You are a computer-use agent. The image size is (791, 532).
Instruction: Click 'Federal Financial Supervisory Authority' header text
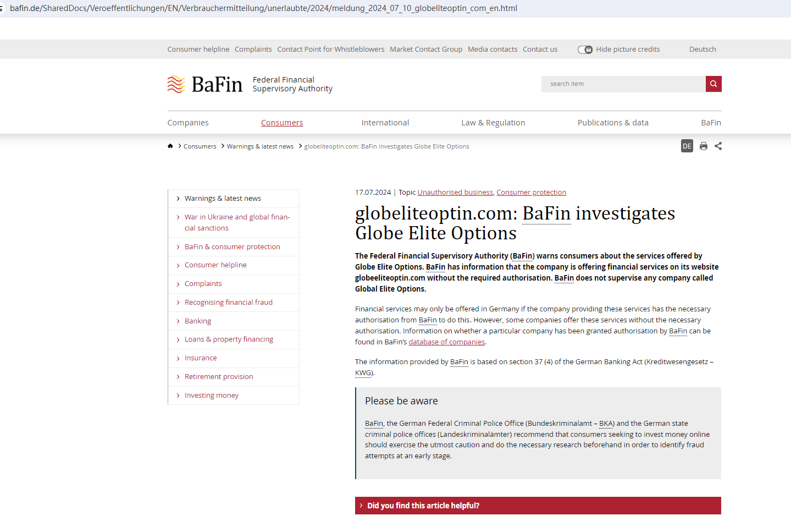point(292,84)
